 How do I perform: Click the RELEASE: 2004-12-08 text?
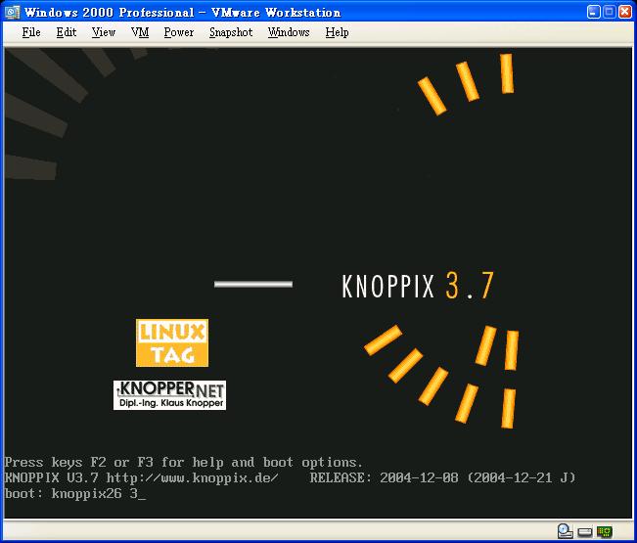[x=384, y=477]
